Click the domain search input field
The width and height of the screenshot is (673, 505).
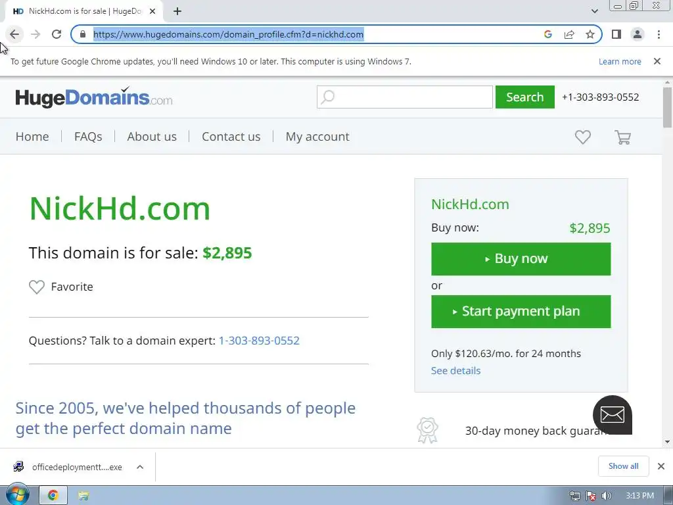(x=405, y=97)
